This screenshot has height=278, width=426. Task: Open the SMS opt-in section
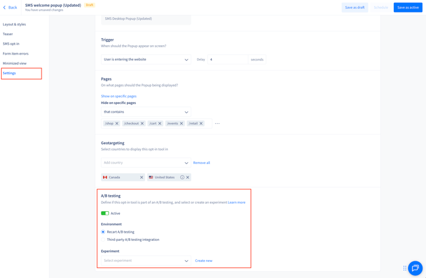11,44
